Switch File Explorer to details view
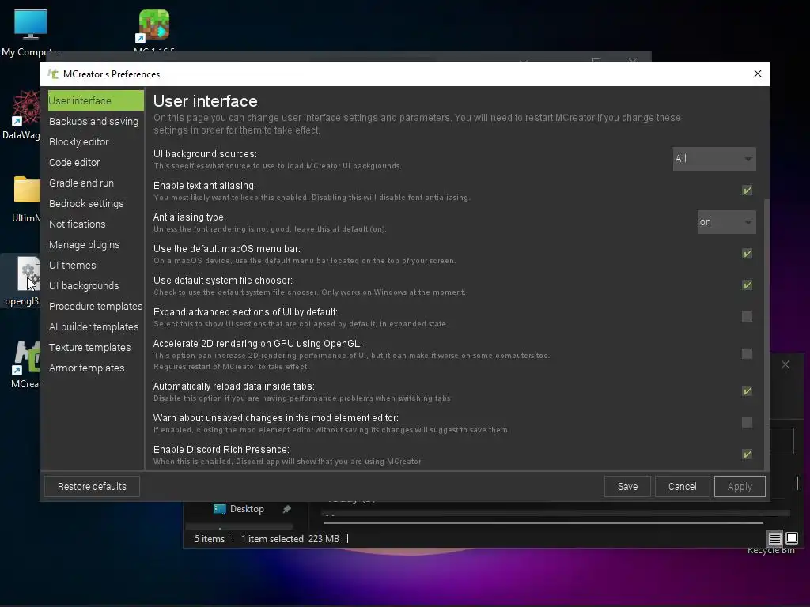This screenshot has width=810, height=607. coord(774,539)
